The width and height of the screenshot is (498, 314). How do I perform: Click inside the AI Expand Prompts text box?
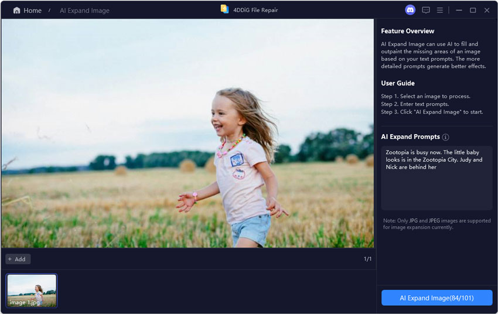click(436, 178)
